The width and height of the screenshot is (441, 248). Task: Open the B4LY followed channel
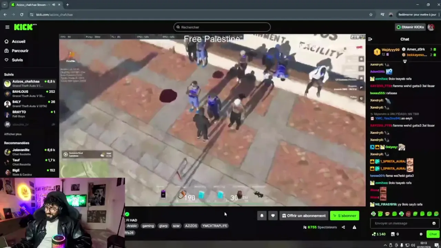[30, 104]
